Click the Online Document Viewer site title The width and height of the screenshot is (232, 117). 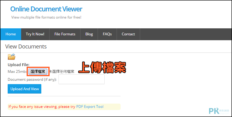[46, 9]
